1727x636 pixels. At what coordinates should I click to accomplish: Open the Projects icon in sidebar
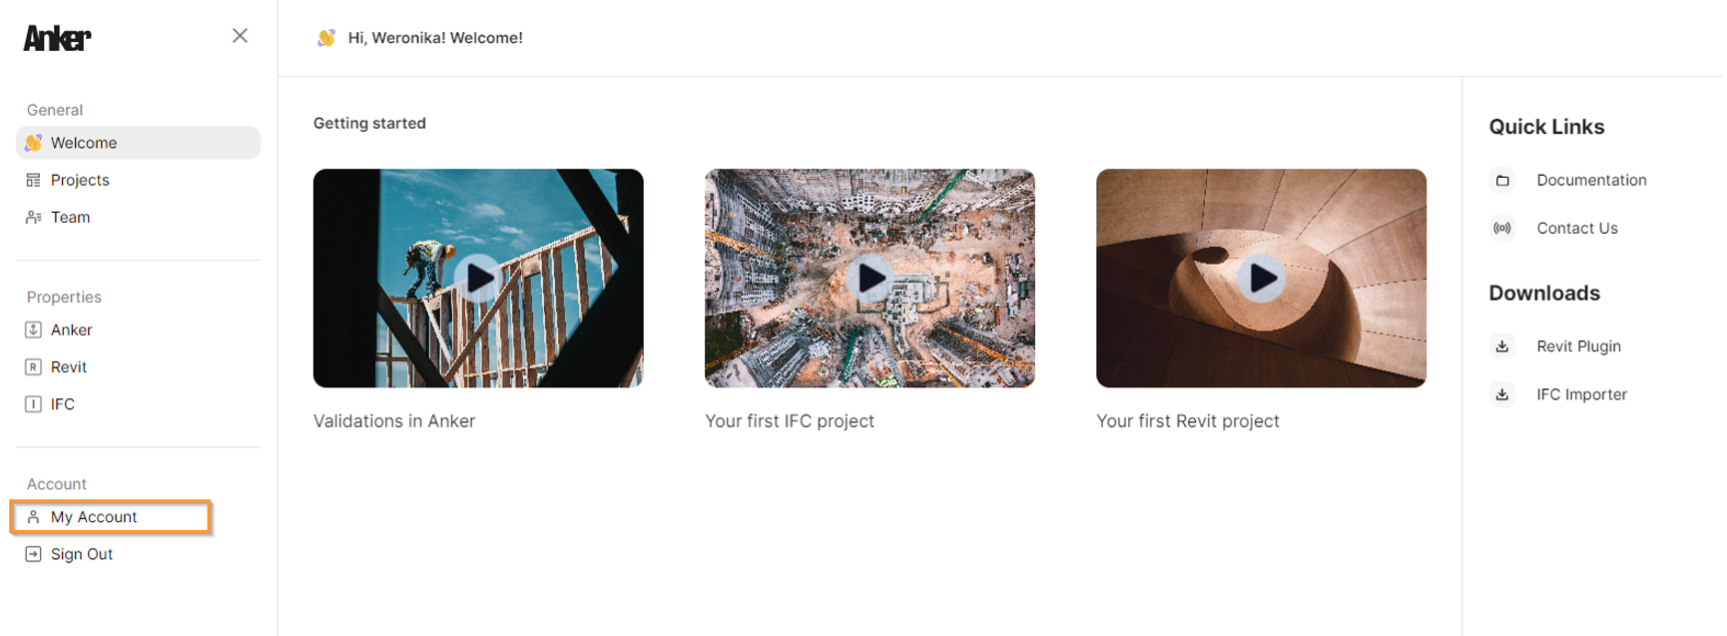[x=33, y=180]
